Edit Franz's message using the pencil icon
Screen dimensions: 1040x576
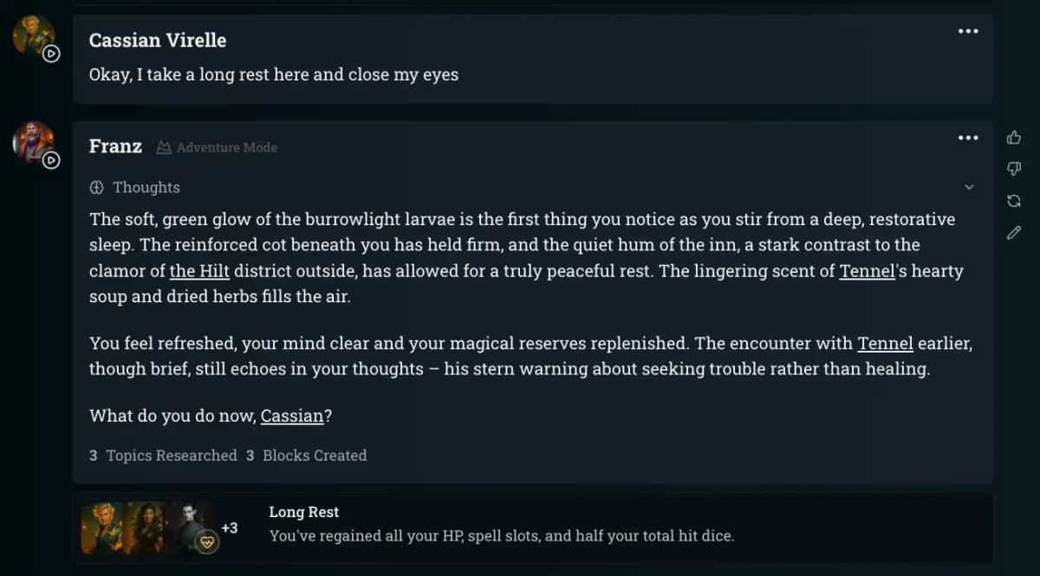(x=1013, y=232)
